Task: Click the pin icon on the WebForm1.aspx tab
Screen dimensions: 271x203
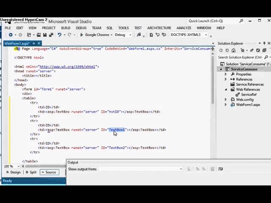Action: pos(34,43)
